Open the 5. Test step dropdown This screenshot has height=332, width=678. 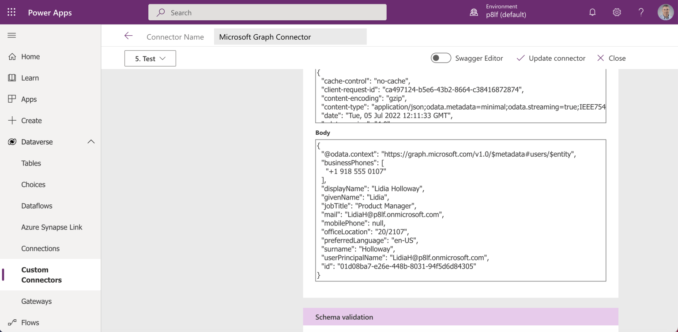click(x=150, y=59)
